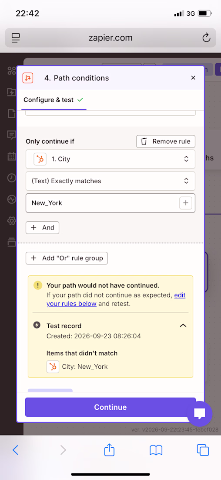This screenshot has width=221, height=480.
Task: Click the Paths step icon in header
Action: (28, 78)
